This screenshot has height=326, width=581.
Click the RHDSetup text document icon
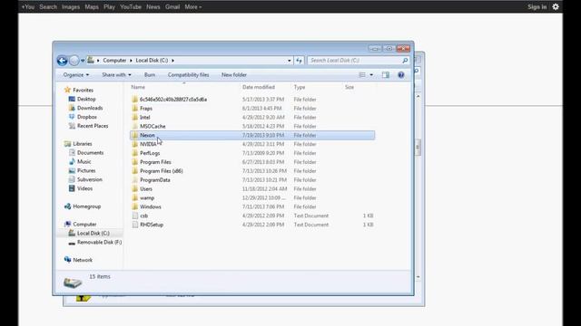tap(135, 225)
